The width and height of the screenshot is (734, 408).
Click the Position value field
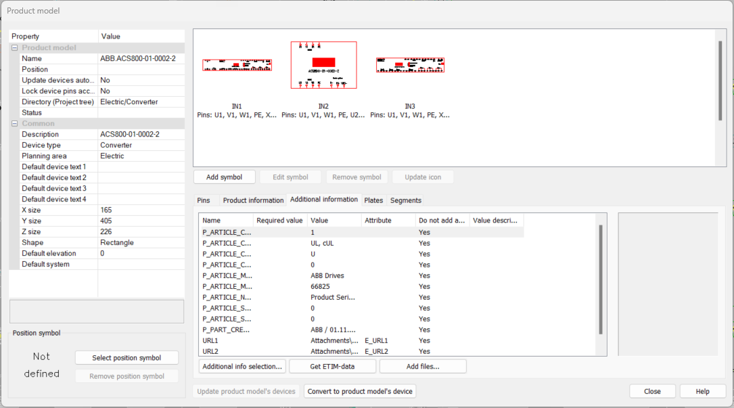pos(141,69)
